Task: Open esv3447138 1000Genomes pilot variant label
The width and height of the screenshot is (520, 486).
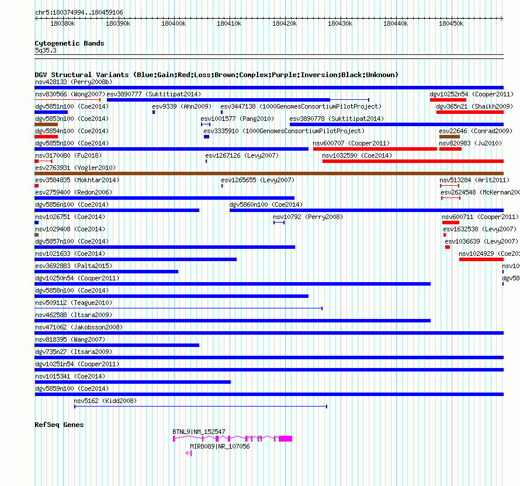Action: (x=301, y=106)
